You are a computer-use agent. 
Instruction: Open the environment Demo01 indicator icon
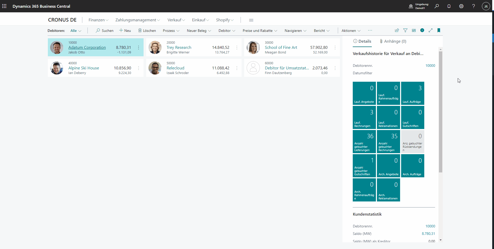coord(411,6)
